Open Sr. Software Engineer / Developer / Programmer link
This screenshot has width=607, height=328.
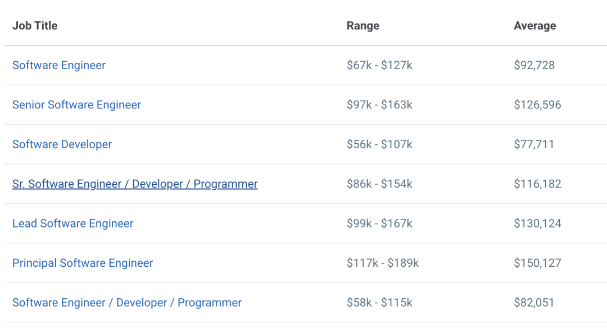tap(135, 184)
